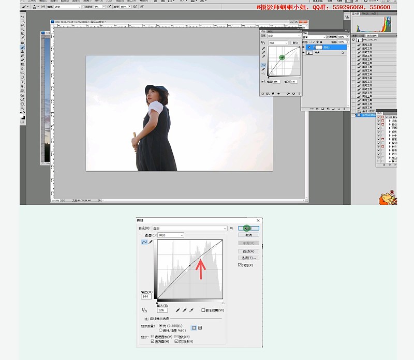This screenshot has height=360, width=414.
Task: Open the Flow dropdown arrow in options bar
Action: tap(130, 7)
